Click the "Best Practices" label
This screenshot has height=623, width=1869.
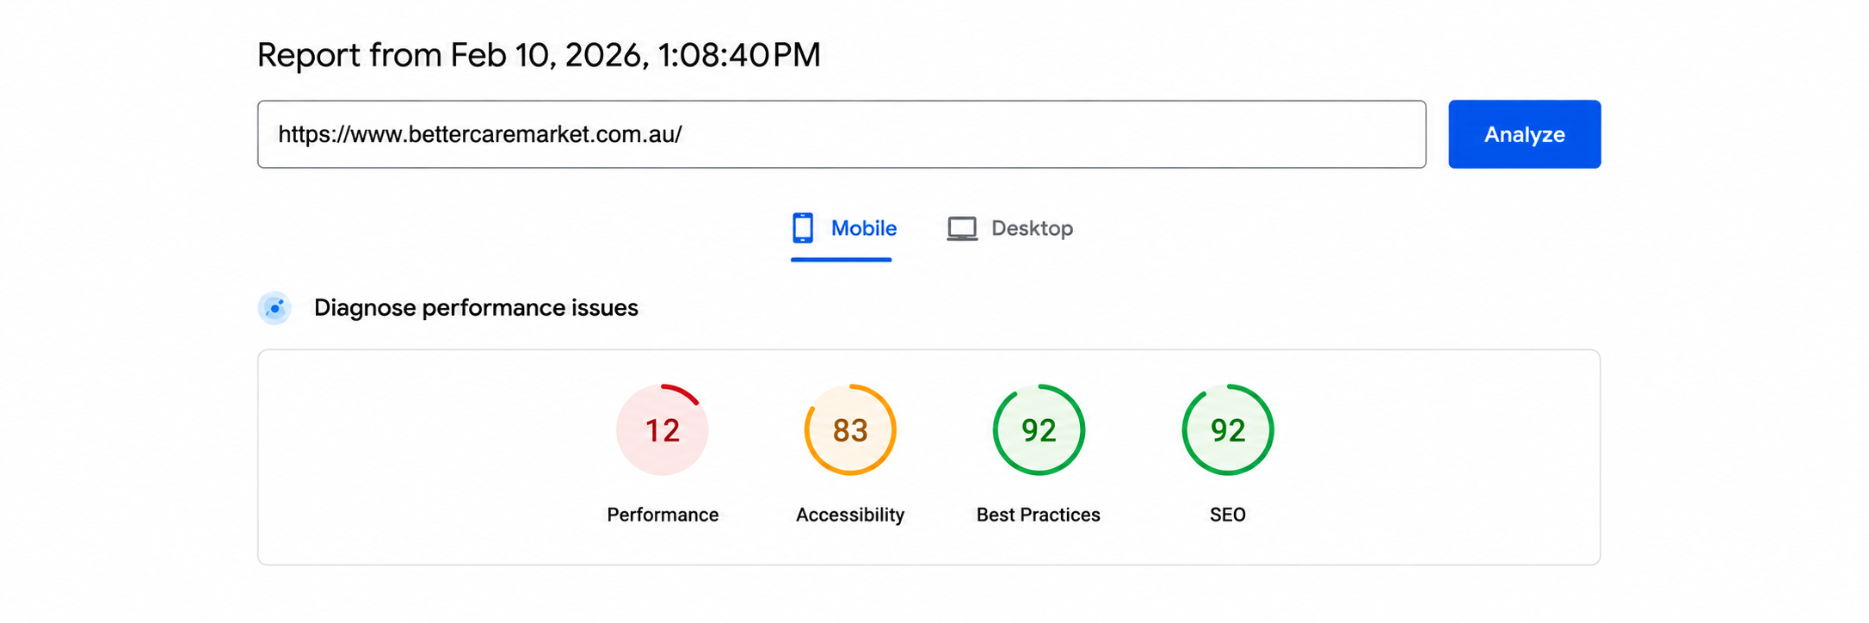click(1039, 515)
